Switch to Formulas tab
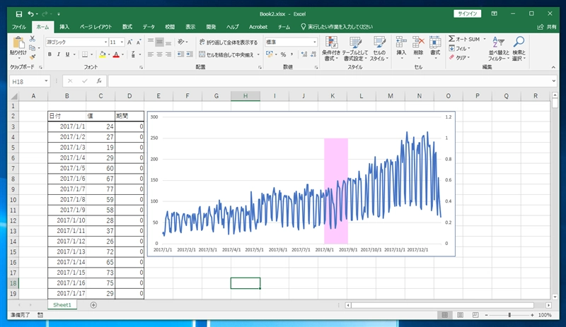566x327 pixels. point(127,27)
